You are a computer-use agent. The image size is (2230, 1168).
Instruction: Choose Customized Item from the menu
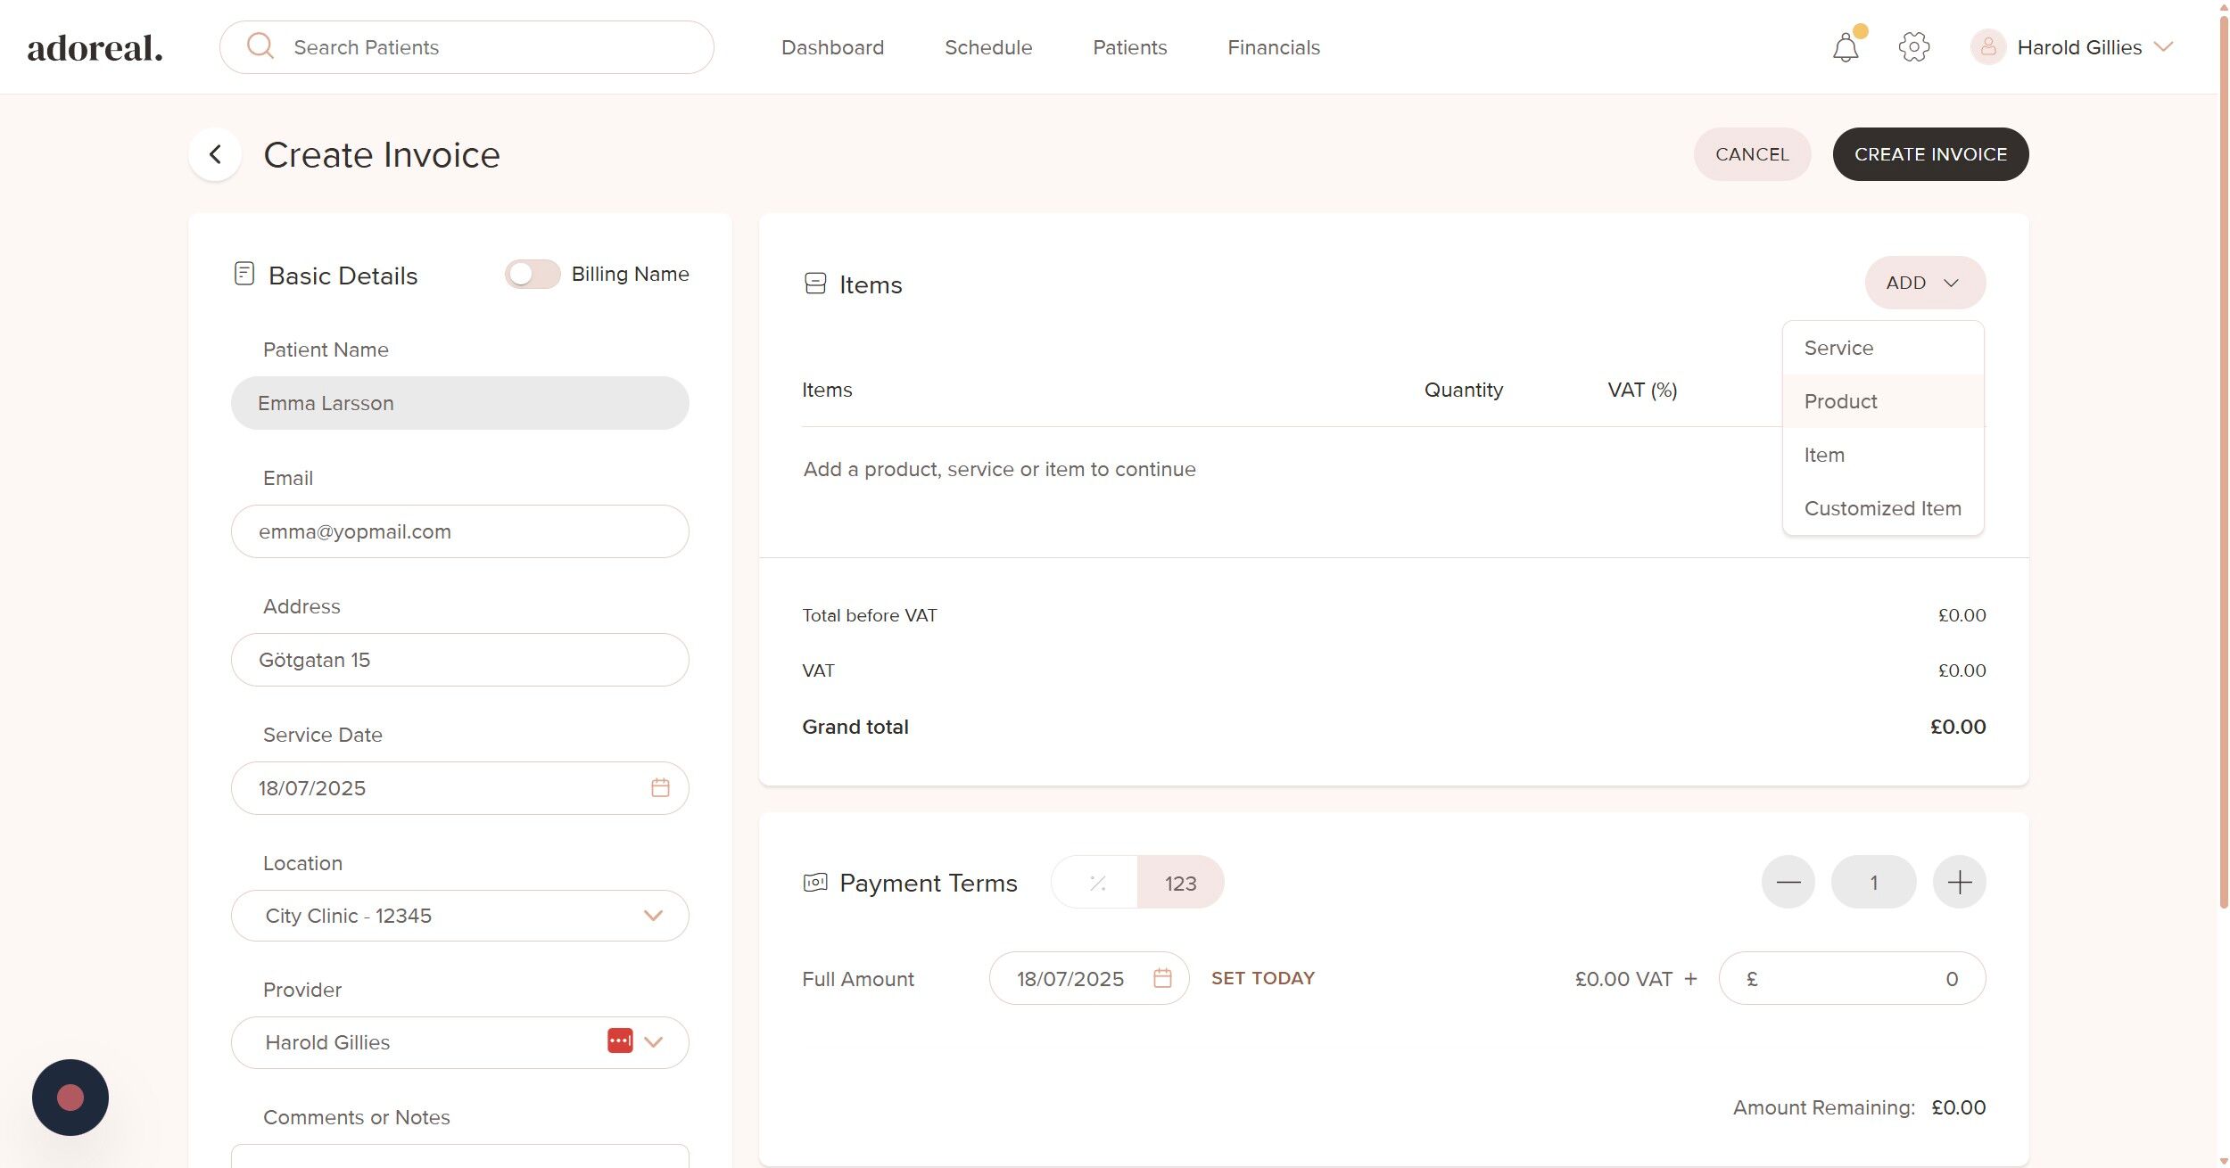[x=1882, y=508]
